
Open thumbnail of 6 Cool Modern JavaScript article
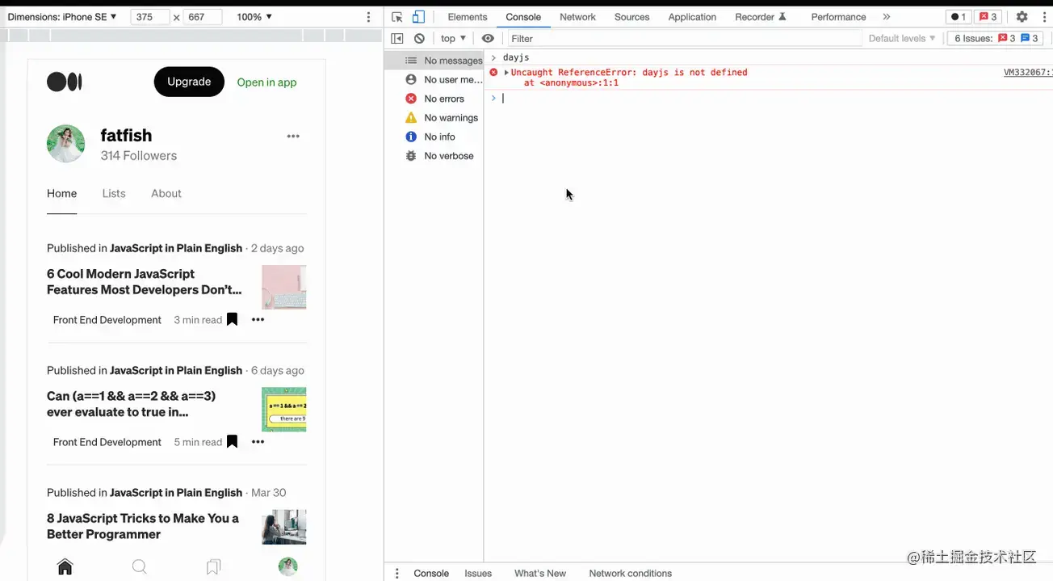click(x=283, y=288)
